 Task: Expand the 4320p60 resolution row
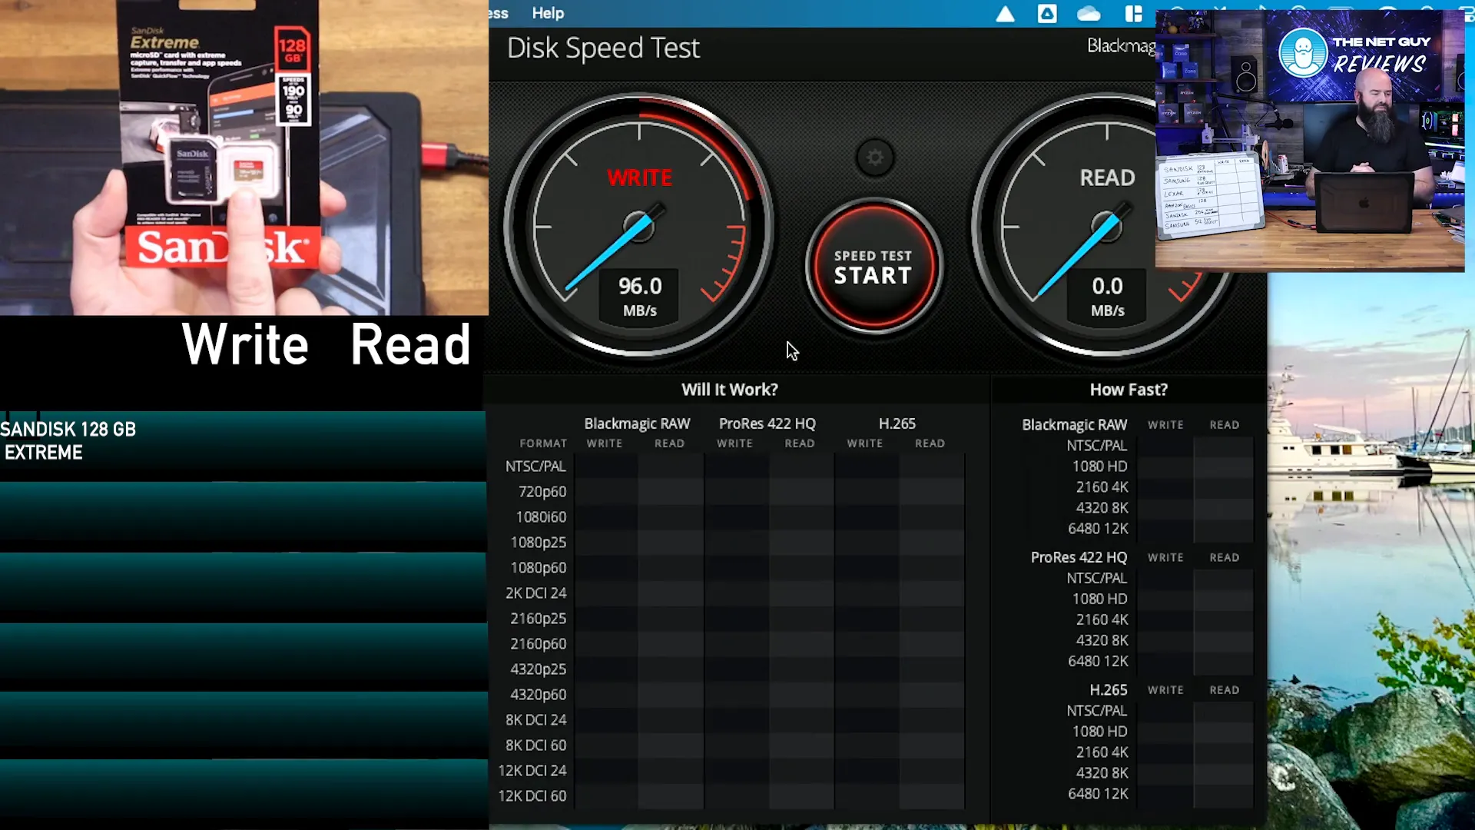point(538,694)
